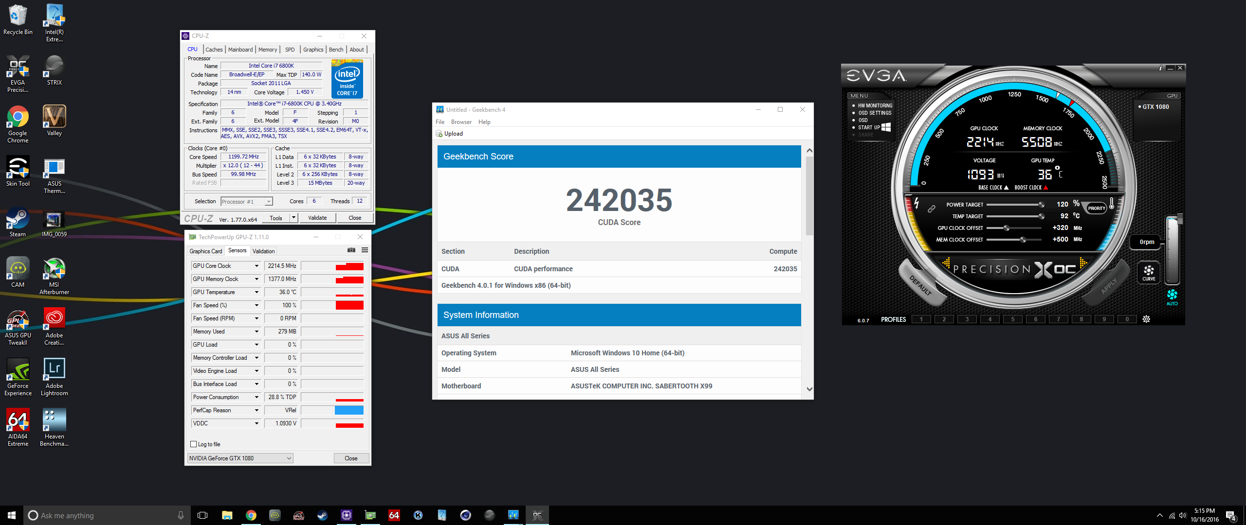This screenshot has height=525, width=1246.
Task: Switch to GPU-Z Validation tab
Action: coord(263,251)
